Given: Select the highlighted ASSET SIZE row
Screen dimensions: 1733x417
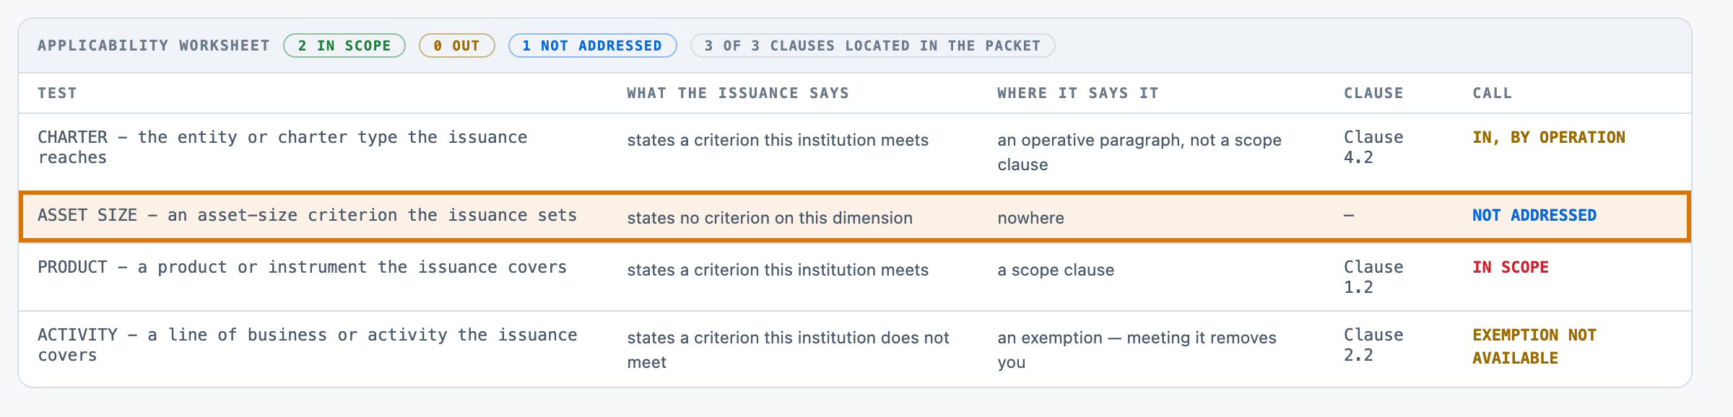Looking at the screenshot, I should pyautogui.click(x=855, y=216).
